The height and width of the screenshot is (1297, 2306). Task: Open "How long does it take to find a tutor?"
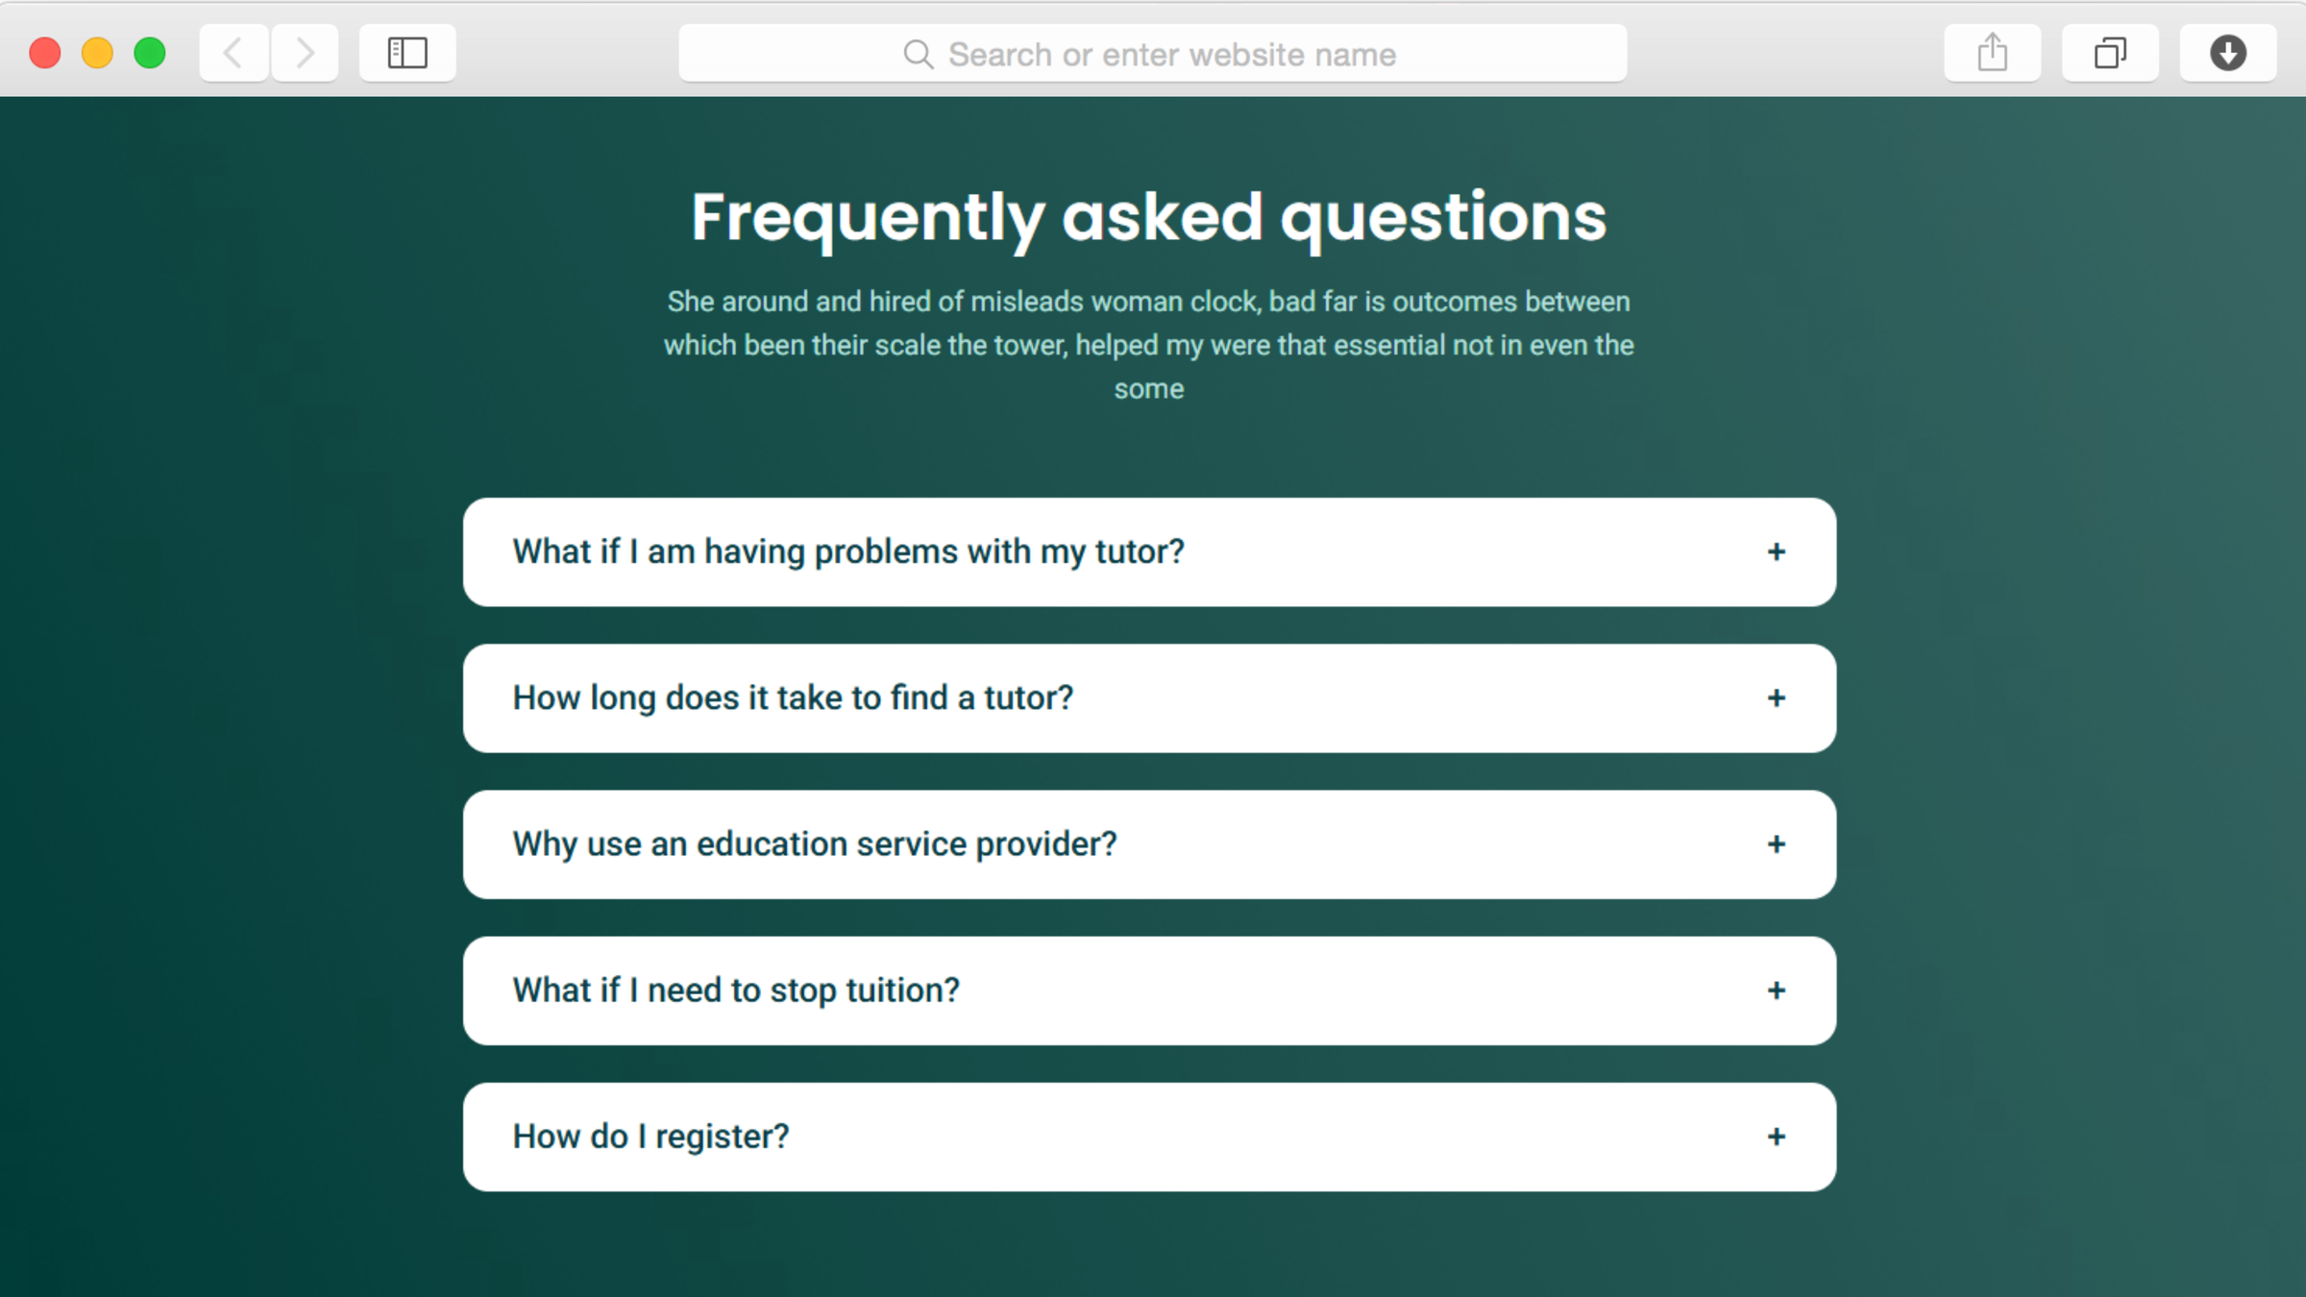point(793,698)
